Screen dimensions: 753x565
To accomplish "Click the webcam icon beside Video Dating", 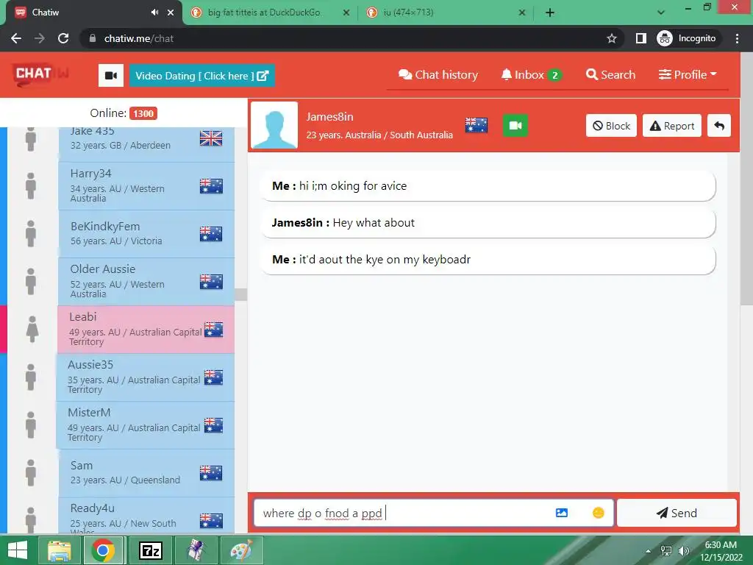I will (111, 76).
